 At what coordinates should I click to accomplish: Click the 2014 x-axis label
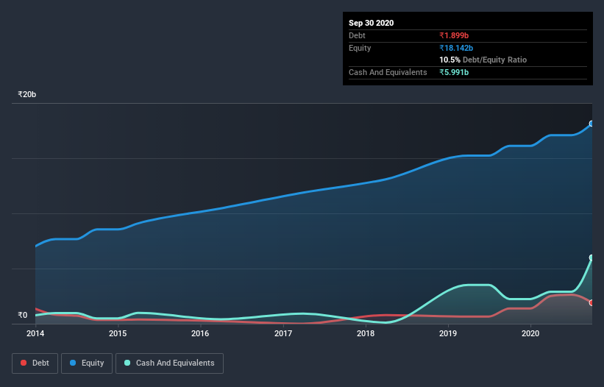click(x=35, y=333)
